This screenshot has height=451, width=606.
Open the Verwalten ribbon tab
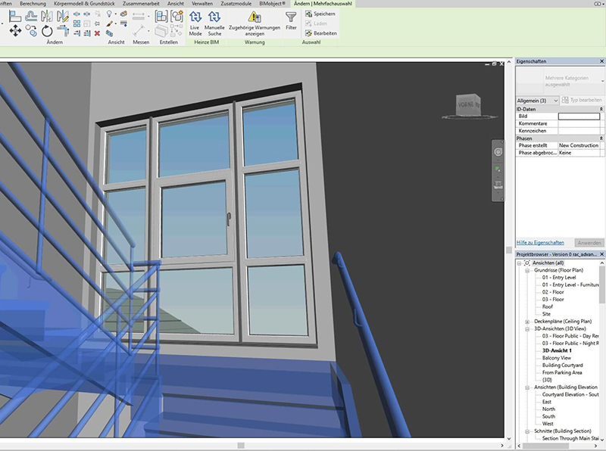click(202, 4)
